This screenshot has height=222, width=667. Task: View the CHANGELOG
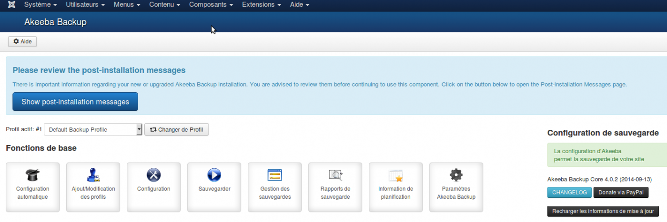(x=569, y=193)
